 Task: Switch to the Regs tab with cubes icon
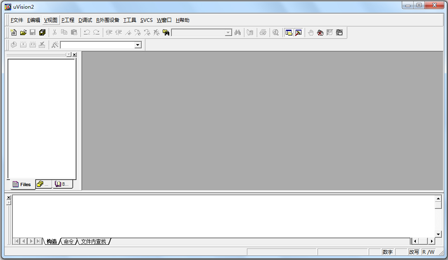43,184
